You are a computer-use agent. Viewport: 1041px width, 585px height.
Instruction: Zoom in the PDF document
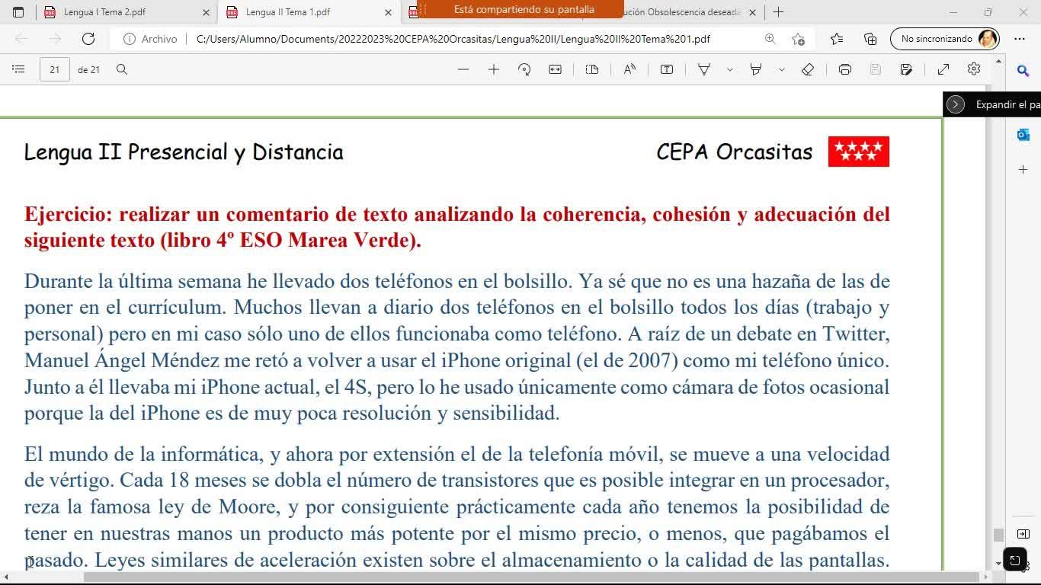point(494,69)
